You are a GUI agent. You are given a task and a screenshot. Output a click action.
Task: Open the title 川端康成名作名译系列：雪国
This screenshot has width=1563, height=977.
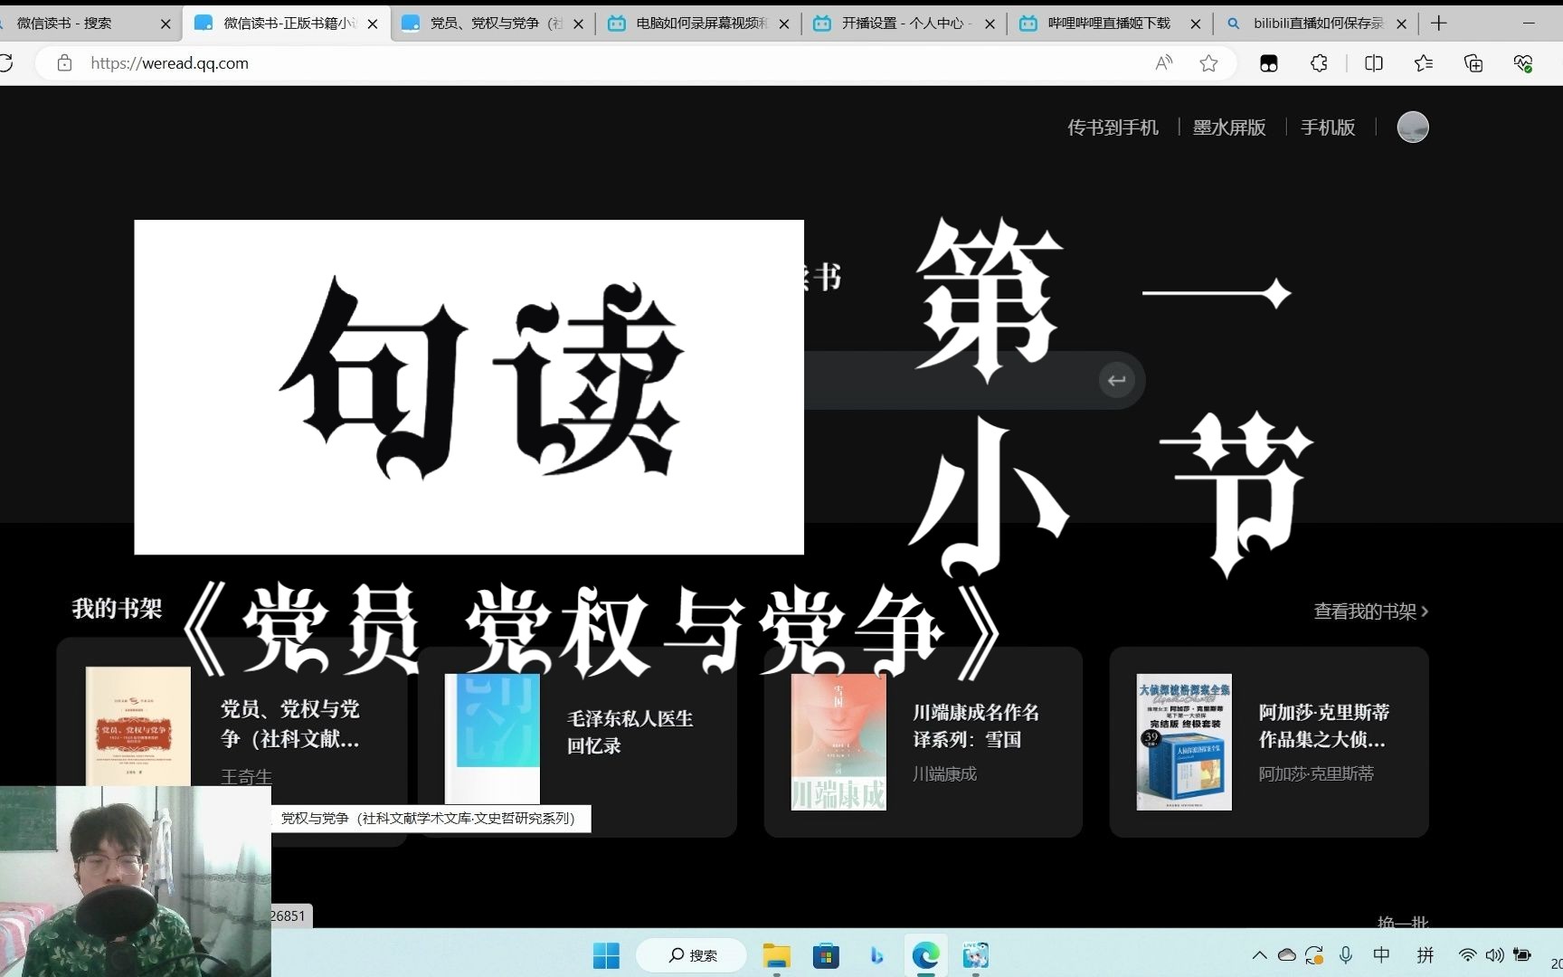(x=976, y=726)
